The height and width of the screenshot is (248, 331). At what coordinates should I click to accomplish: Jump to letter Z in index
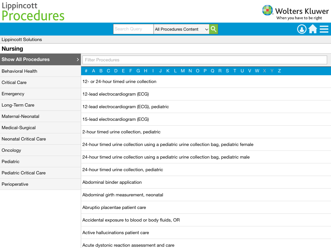[x=279, y=71]
